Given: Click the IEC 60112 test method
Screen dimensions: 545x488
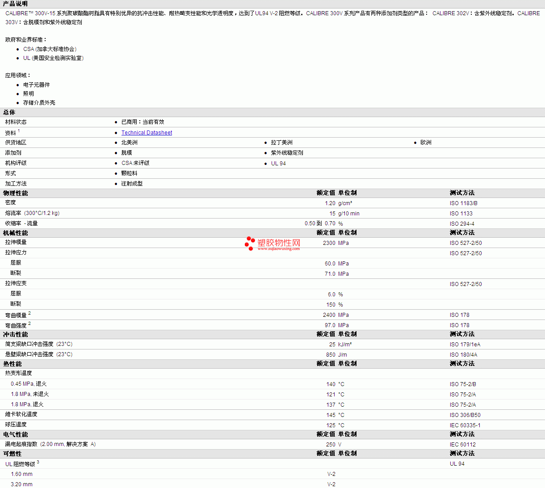Looking at the screenshot, I should 463,445.
